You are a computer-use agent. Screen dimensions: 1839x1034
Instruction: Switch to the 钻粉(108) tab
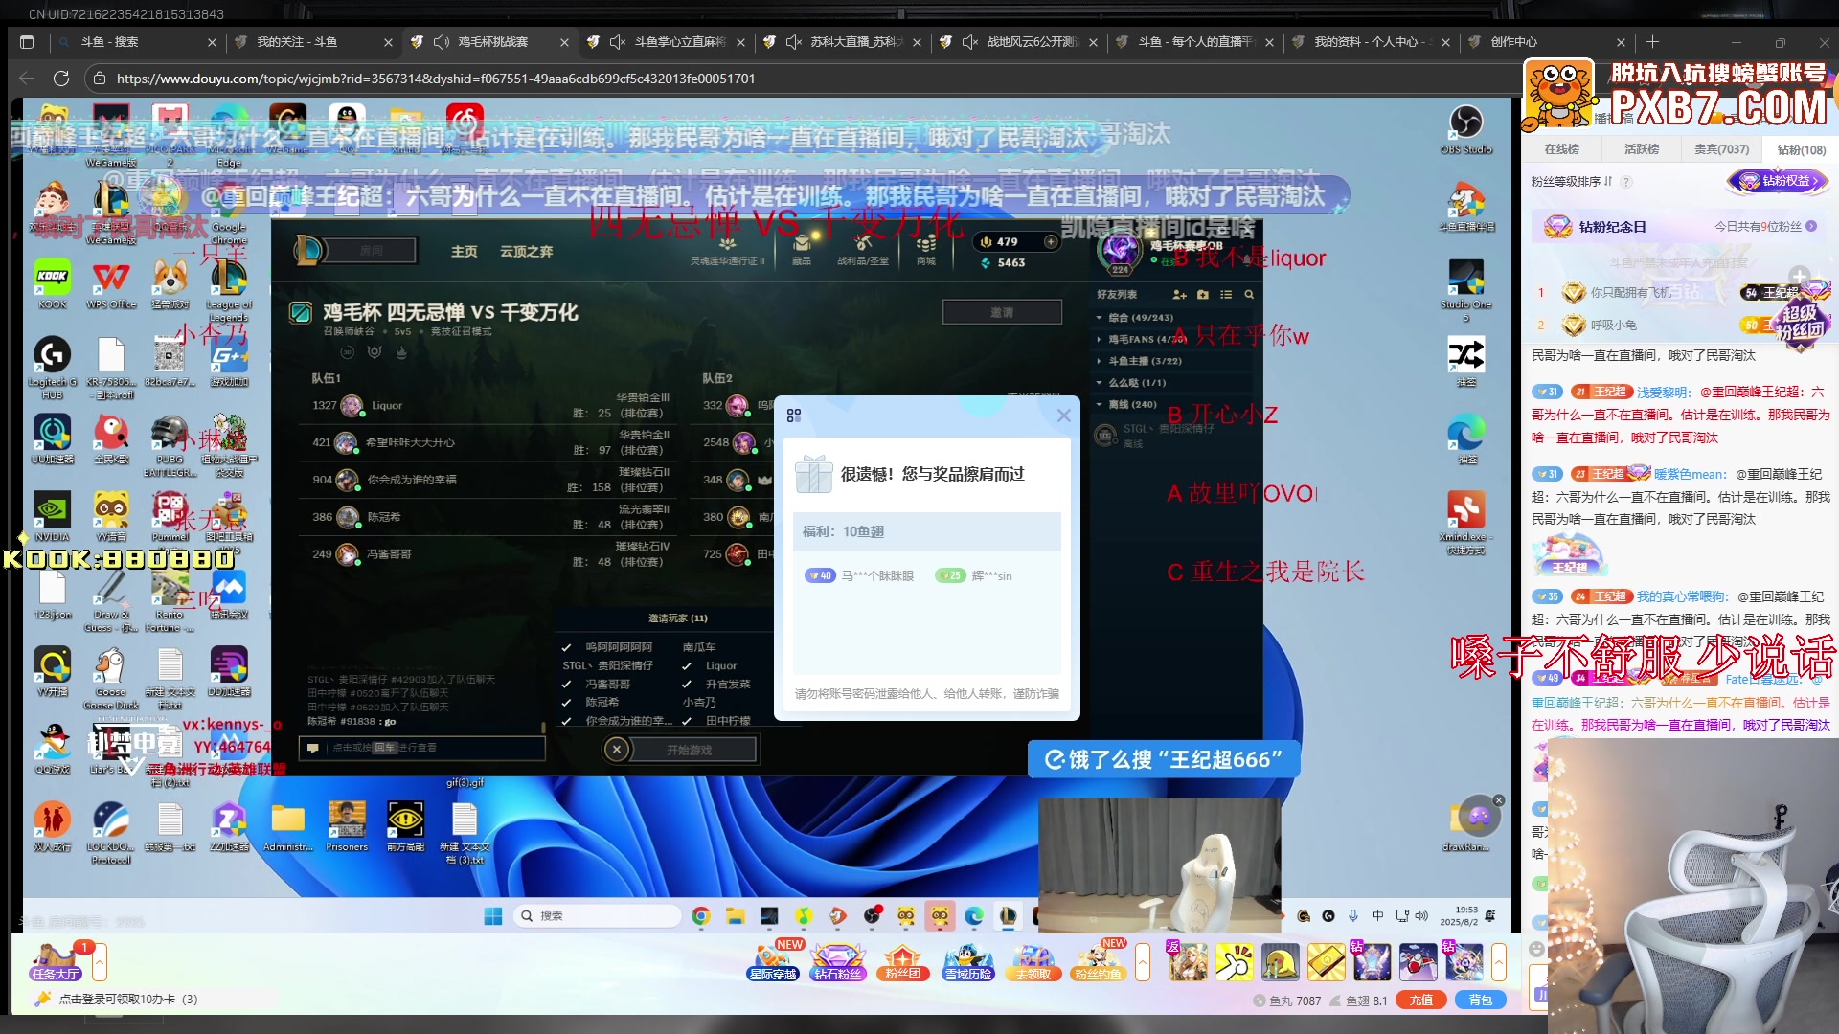click(x=1802, y=149)
